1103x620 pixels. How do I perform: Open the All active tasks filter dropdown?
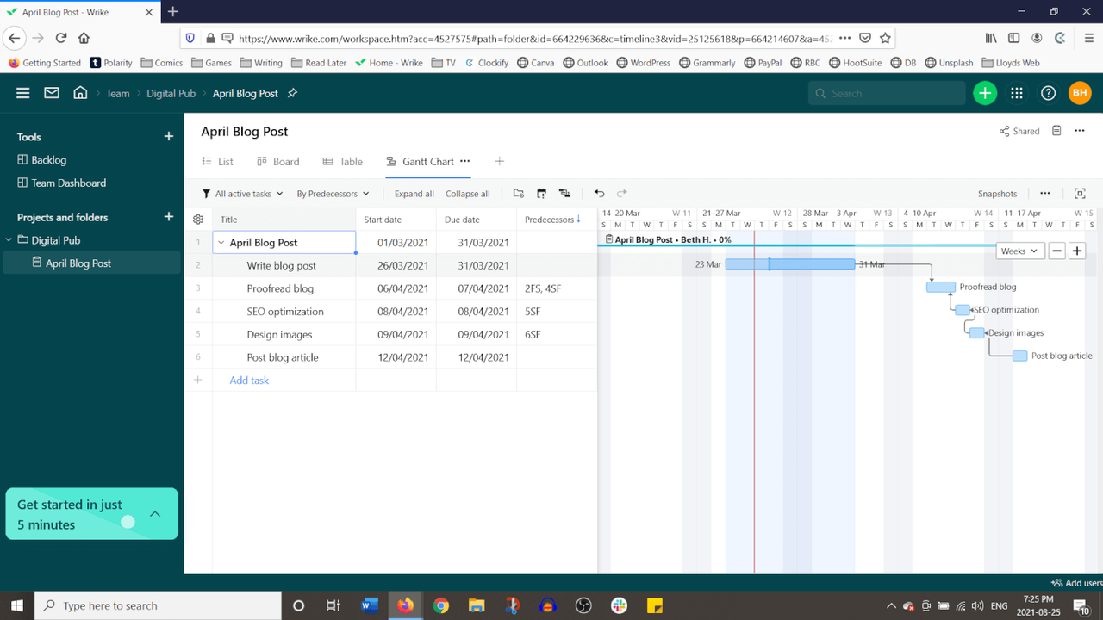[x=242, y=193]
